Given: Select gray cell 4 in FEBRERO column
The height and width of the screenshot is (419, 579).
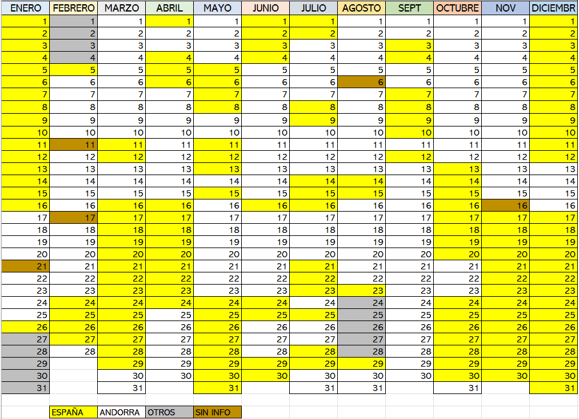Looking at the screenshot, I should [x=74, y=58].
